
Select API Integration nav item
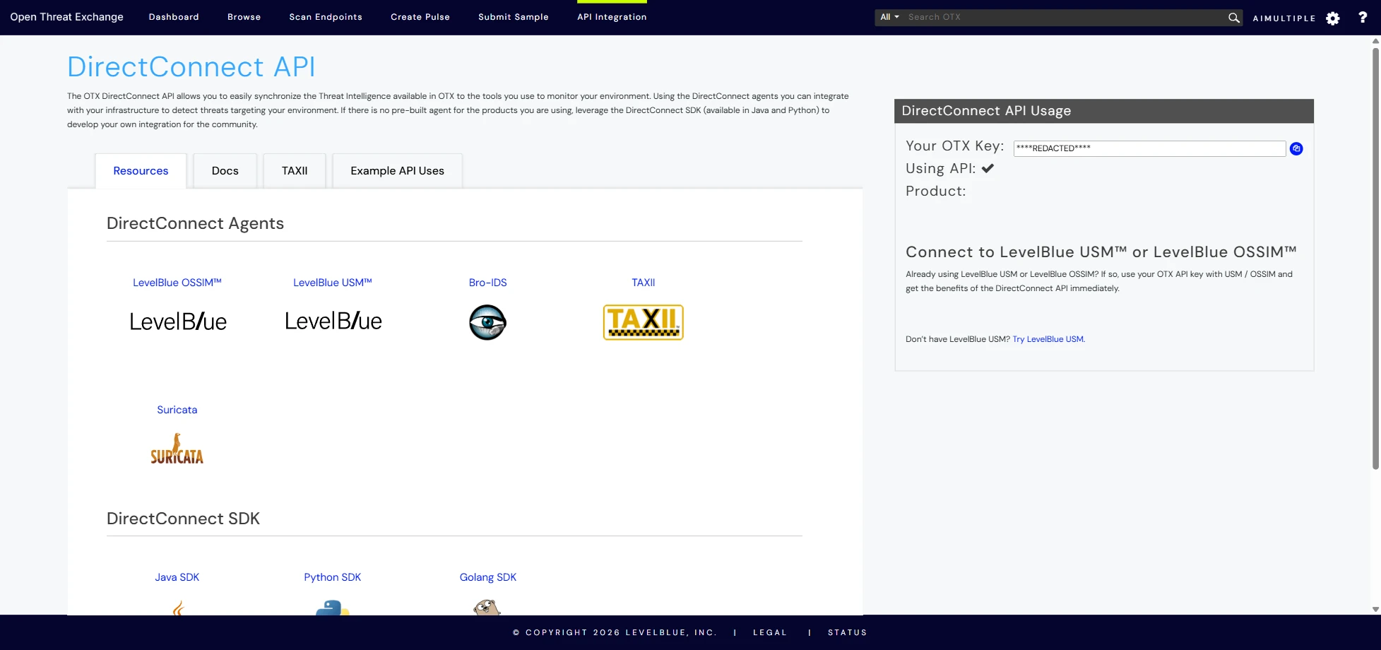(612, 17)
